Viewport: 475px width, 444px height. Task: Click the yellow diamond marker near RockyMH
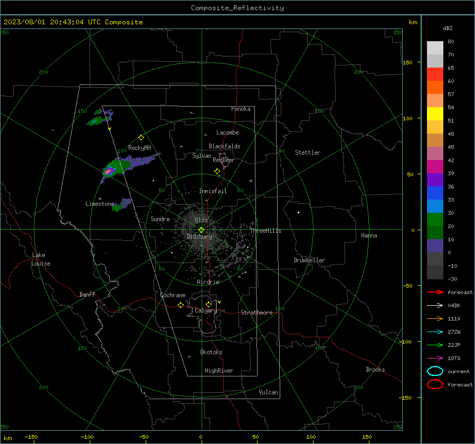tap(141, 138)
